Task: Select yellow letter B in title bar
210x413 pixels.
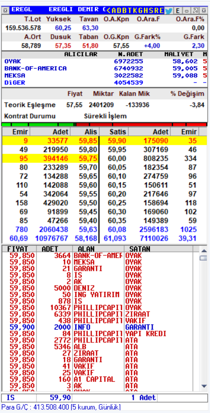Action: click(125, 10)
